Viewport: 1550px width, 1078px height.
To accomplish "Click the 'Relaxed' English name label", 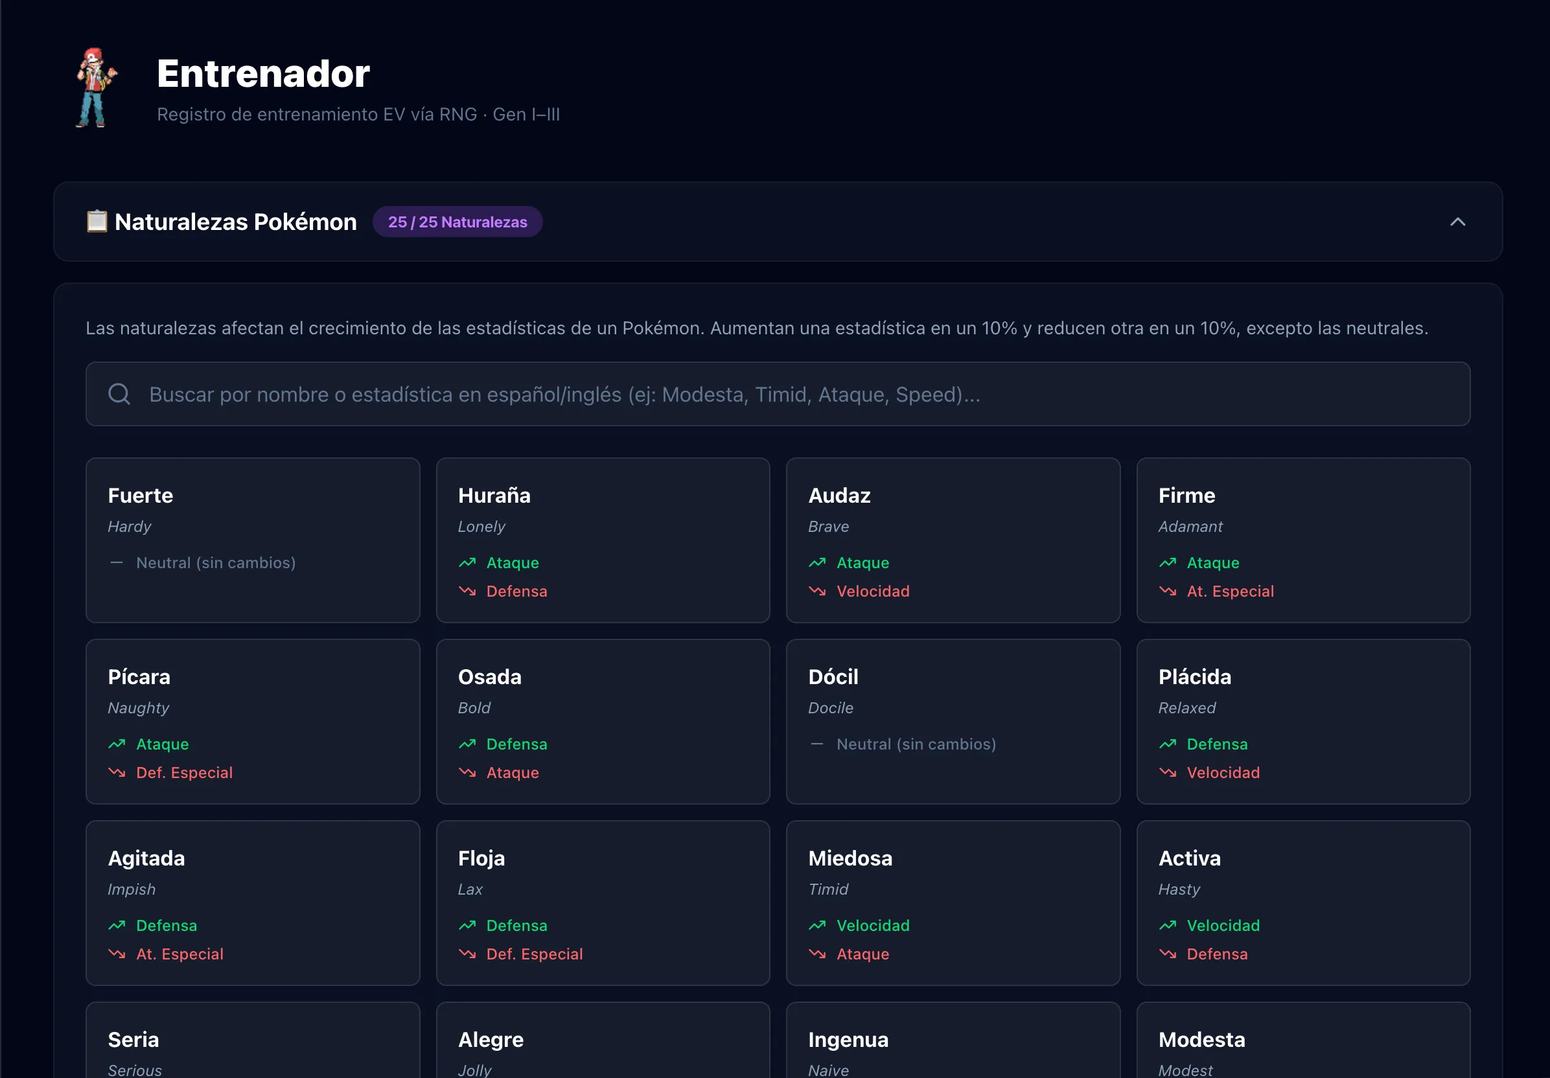I will tap(1187, 707).
